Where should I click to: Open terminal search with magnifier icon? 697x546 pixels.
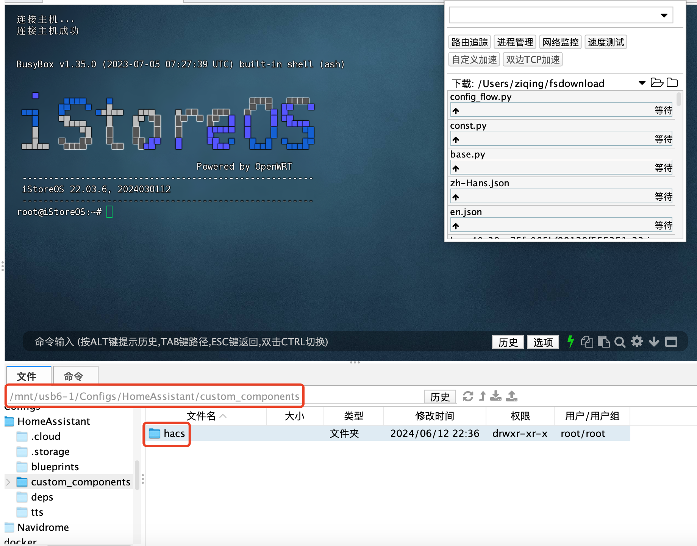click(620, 342)
